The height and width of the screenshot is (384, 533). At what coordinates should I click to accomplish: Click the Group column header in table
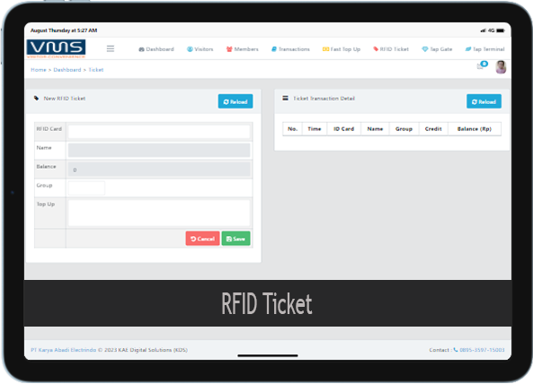tap(404, 129)
